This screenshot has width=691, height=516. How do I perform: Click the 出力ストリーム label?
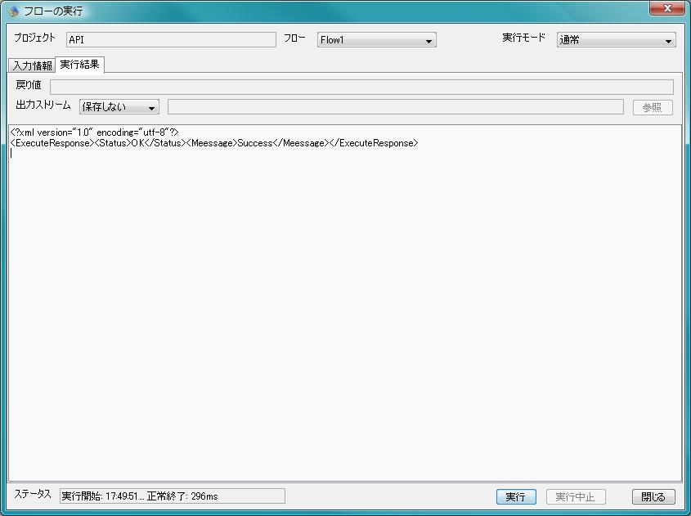coord(43,105)
